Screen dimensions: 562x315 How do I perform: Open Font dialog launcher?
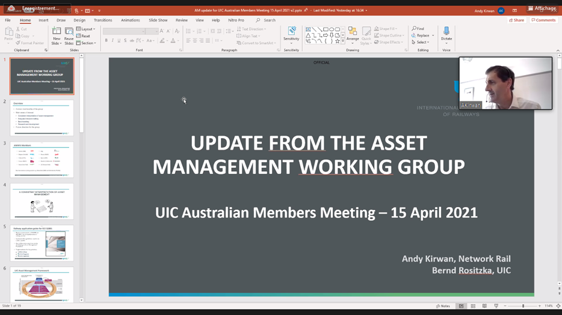tap(181, 50)
